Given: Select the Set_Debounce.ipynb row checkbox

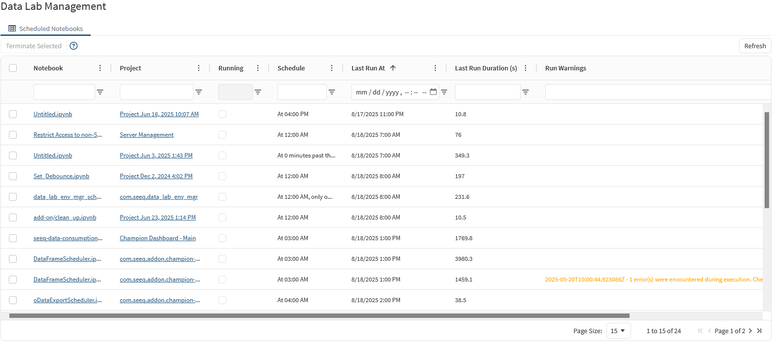Looking at the screenshot, I should tap(13, 176).
